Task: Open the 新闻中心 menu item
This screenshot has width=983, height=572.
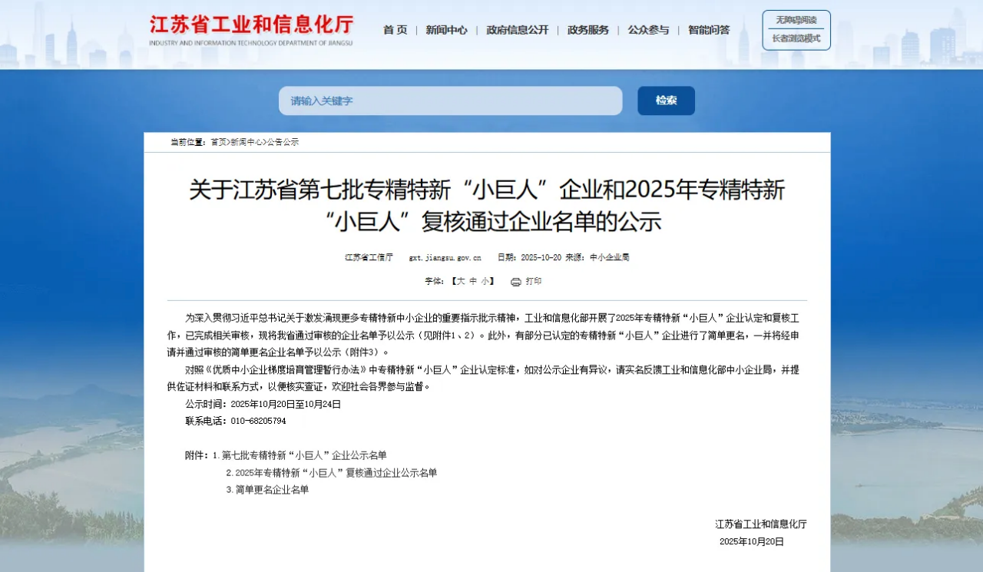Action: [x=447, y=29]
